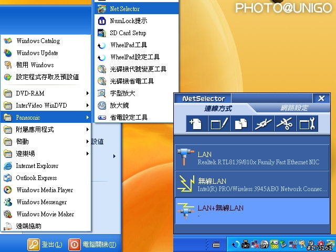The width and height of the screenshot is (336, 252).
Task: Select LAN+無線LAN profile
Action: 252,211
